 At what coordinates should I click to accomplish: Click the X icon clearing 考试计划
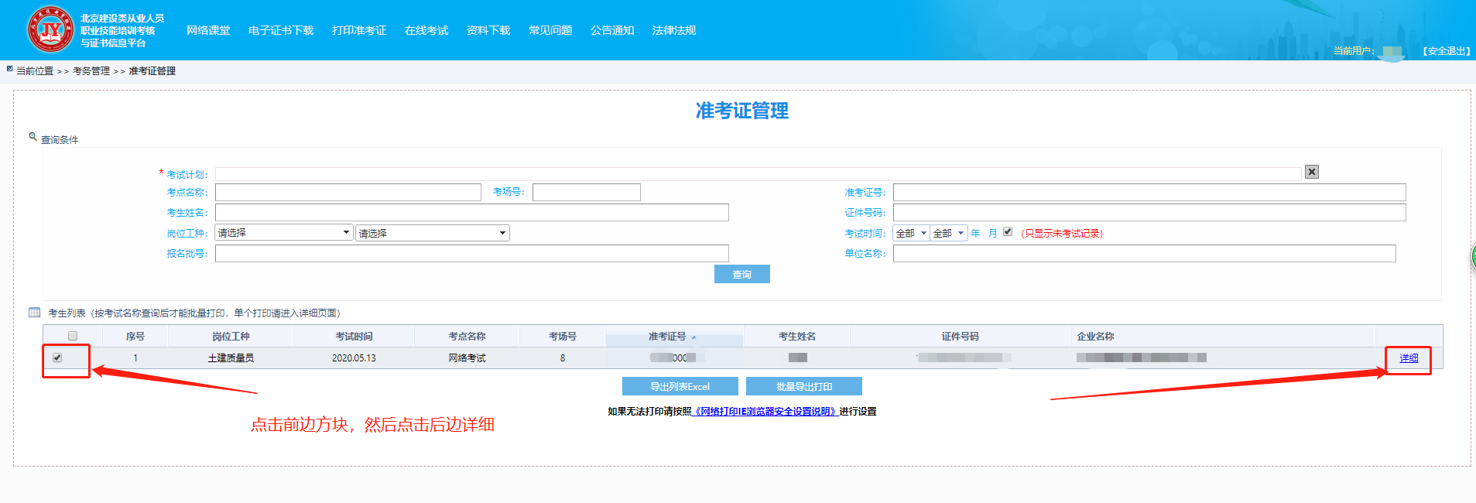click(1311, 172)
